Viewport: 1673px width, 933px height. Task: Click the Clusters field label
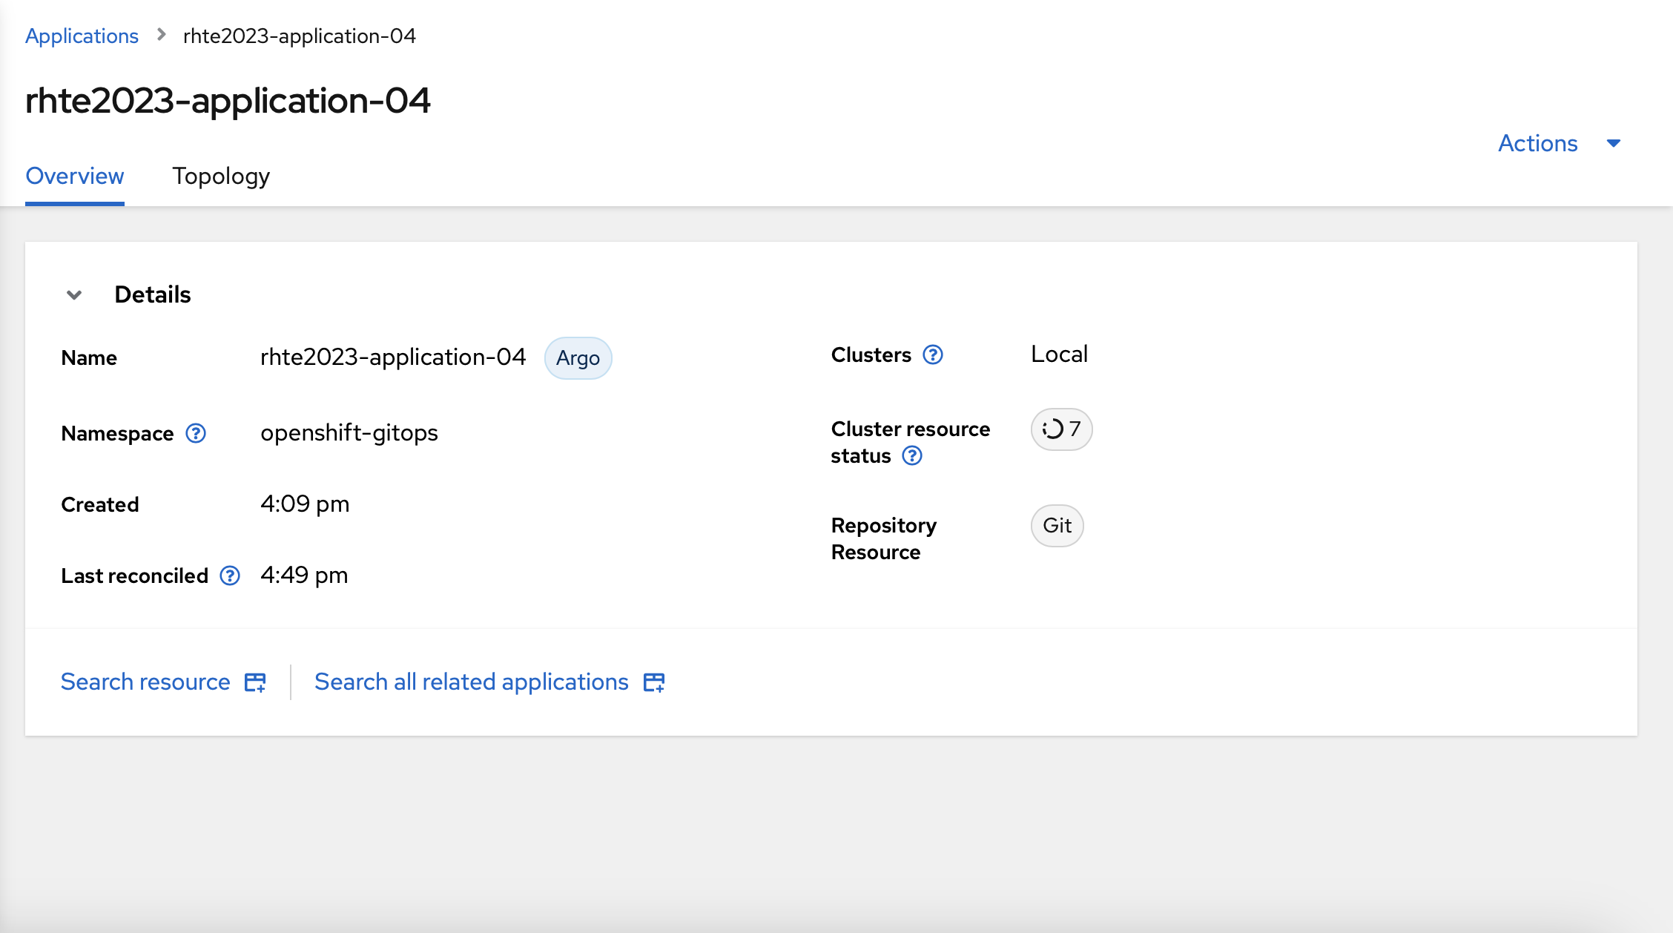(871, 355)
